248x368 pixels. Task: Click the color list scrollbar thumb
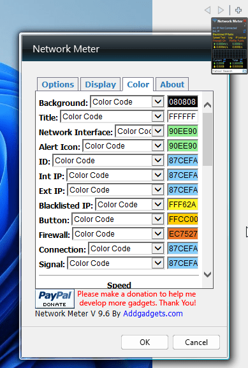click(x=207, y=139)
